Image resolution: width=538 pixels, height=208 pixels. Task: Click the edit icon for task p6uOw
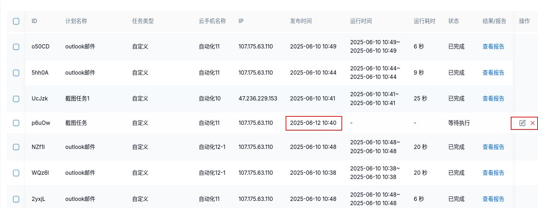[x=522, y=123]
